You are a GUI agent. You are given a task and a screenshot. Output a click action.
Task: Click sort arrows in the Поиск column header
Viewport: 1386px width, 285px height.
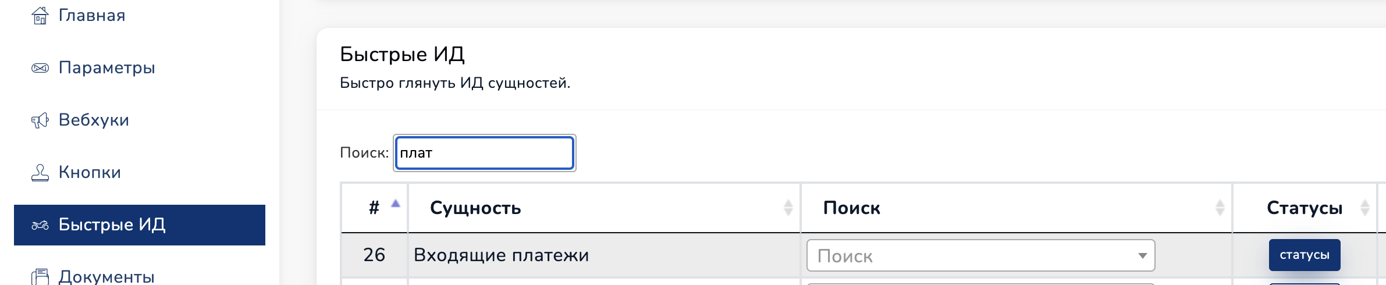[1220, 208]
